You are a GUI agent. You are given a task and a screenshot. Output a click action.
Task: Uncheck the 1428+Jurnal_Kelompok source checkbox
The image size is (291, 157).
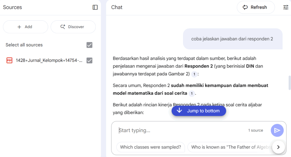(89, 60)
